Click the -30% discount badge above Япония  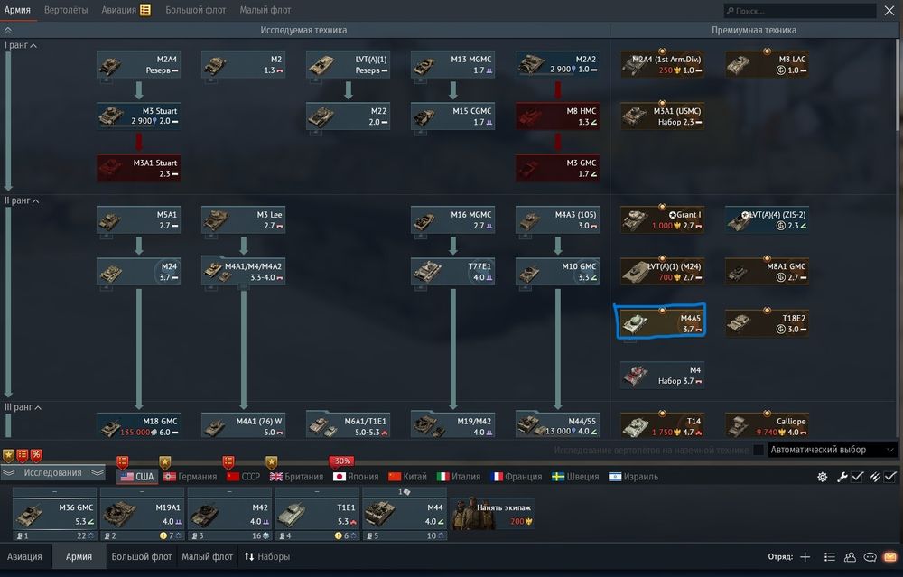pyautogui.click(x=341, y=461)
